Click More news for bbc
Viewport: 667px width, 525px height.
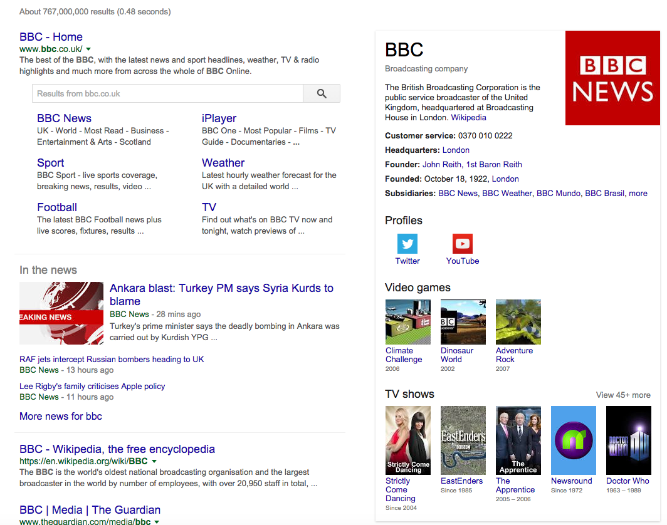point(60,416)
